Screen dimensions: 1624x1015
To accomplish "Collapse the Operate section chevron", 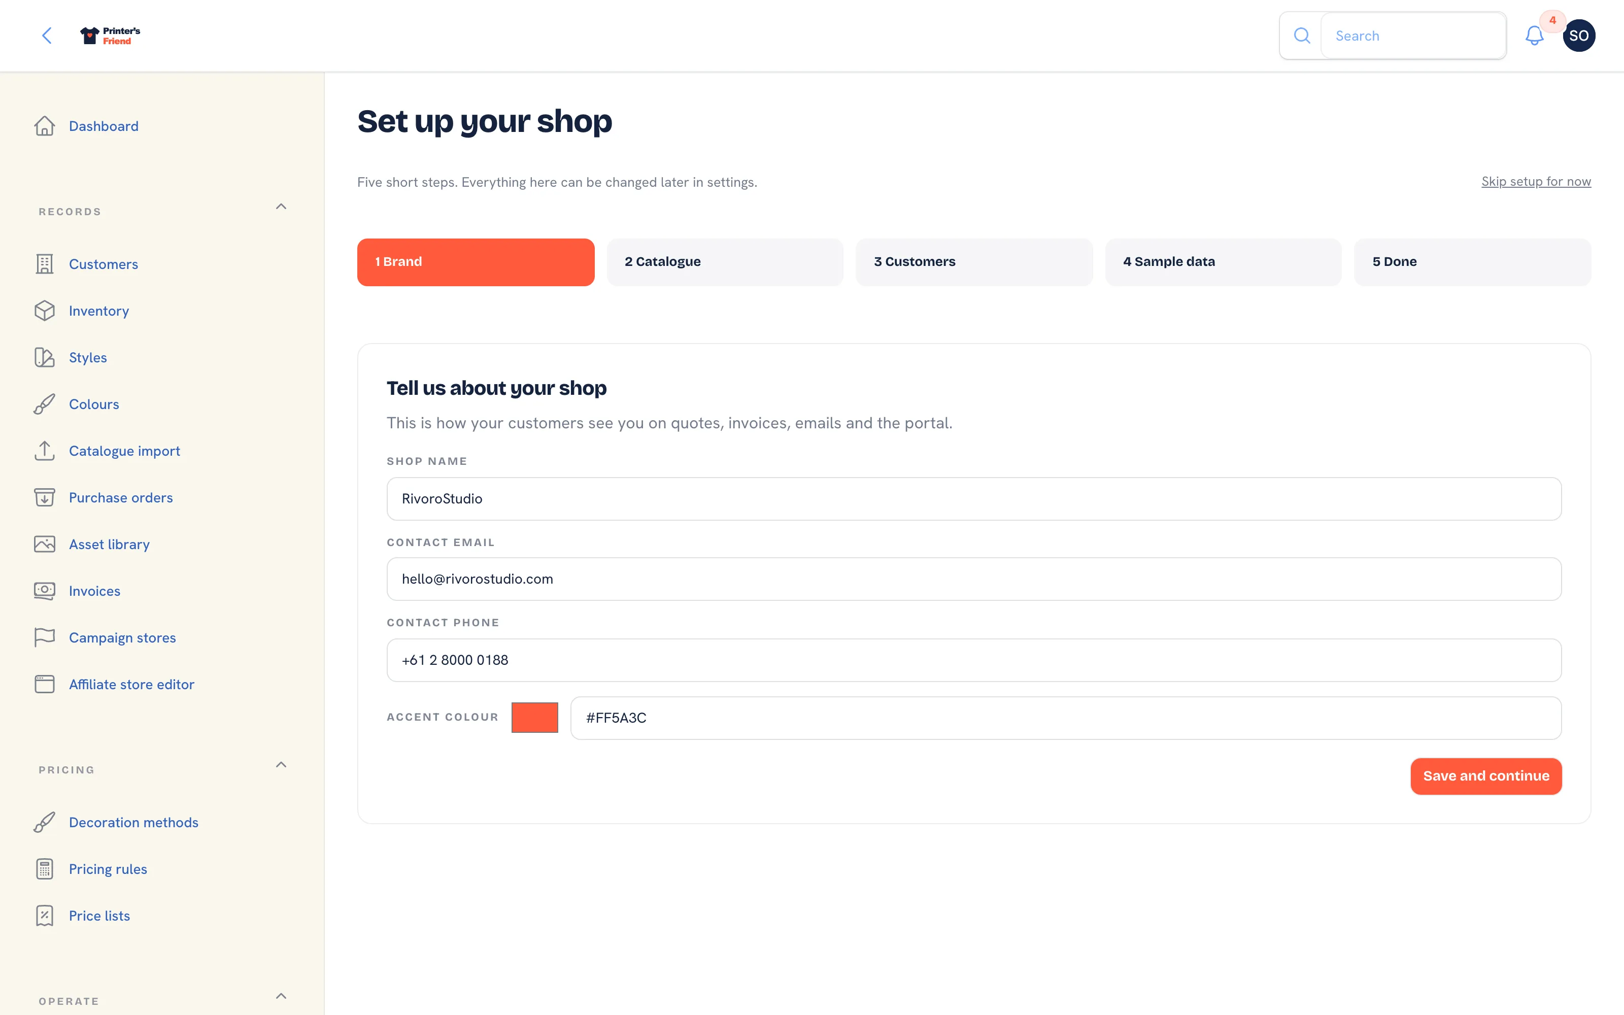I will pyautogui.click(x=281, y=996).
